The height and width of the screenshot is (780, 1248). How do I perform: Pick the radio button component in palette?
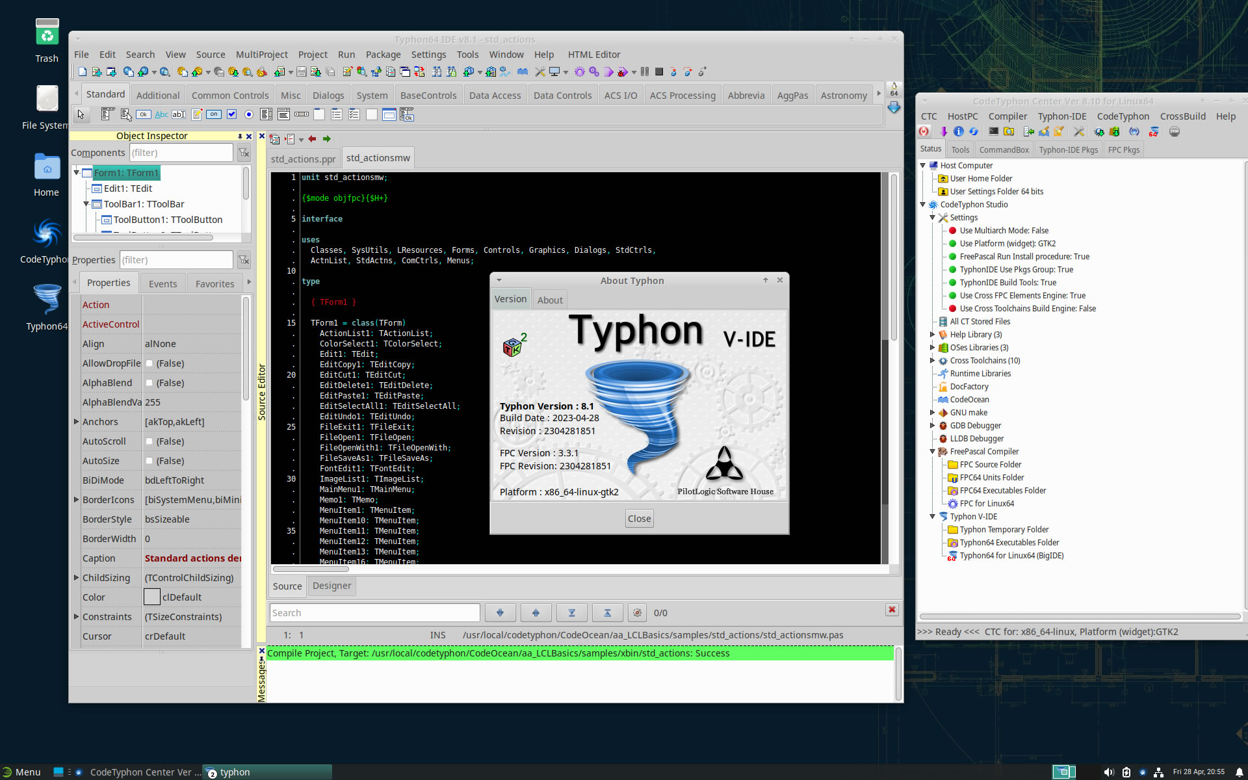coord(249,114)
